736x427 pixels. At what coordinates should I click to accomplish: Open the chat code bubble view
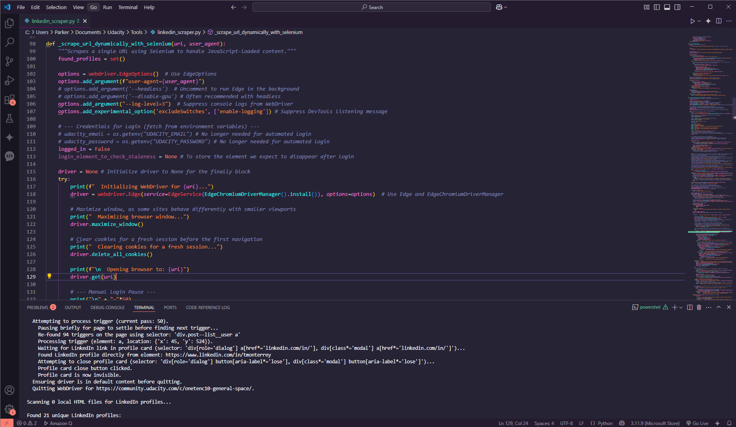[x=10, y=156]
